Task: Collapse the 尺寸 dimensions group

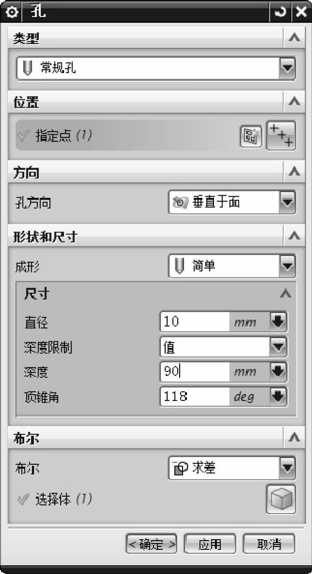Action: (x=285, y=293)
